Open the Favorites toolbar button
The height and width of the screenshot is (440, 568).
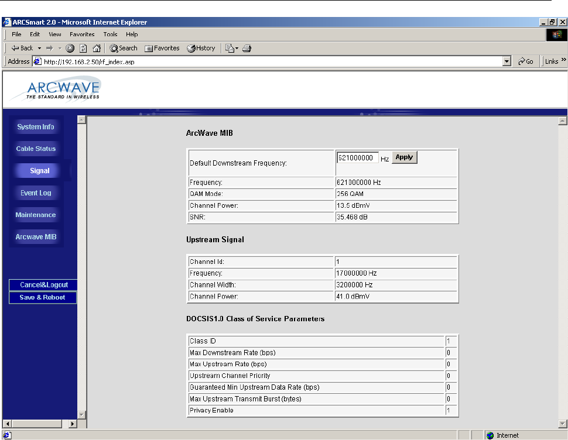click(162, 48)
